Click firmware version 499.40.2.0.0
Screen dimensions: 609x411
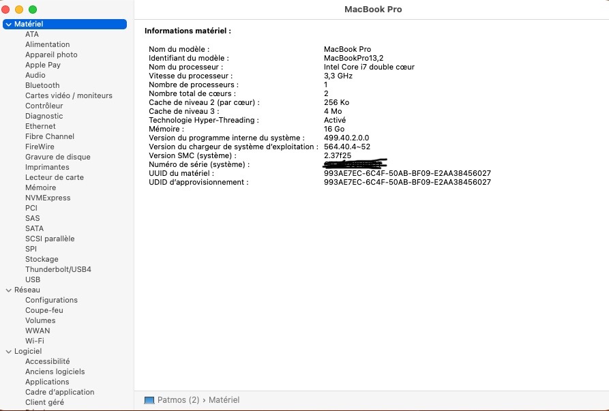pyautogui.click(x=346, y=138)
